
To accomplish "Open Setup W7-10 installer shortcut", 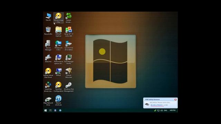I will (x=69, y=31).
